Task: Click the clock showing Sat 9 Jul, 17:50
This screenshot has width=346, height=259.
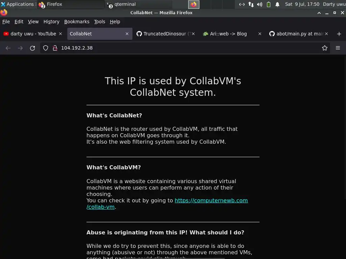Action: pos(302,4)
